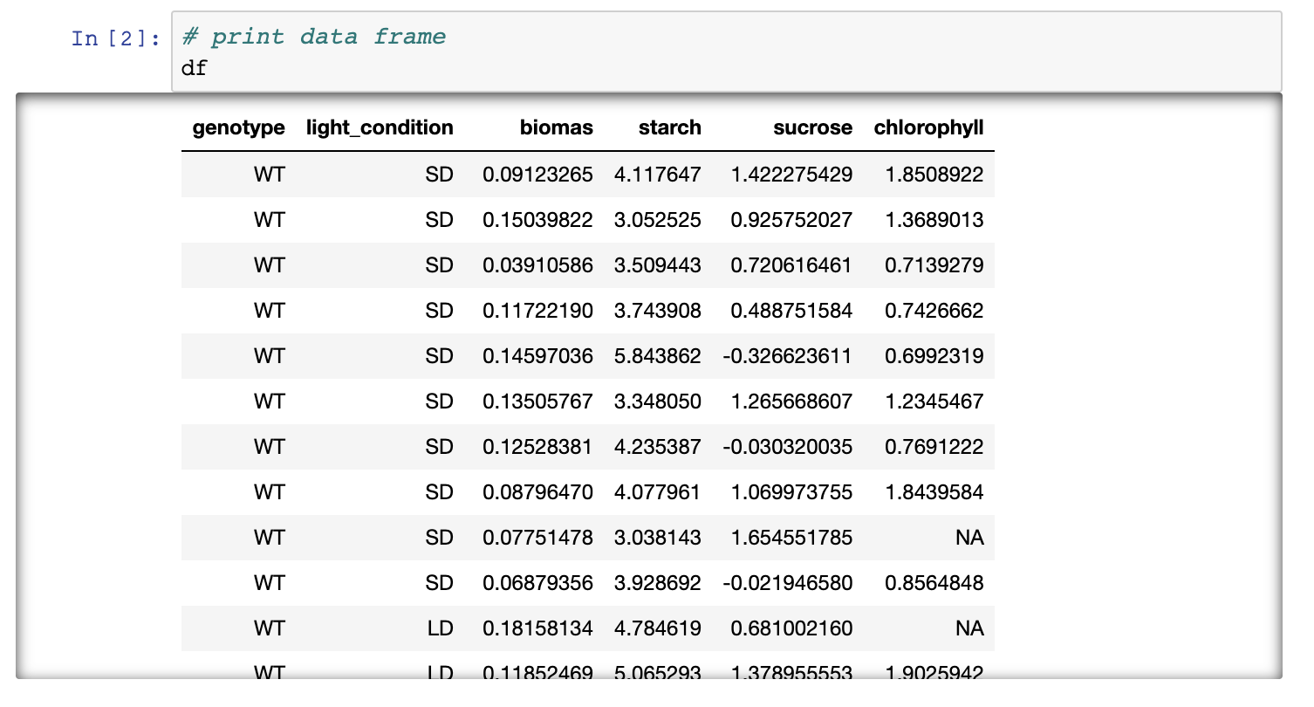Select the starch column header
This screenshot has height=707, width=1314.
(x=670, y=127)
